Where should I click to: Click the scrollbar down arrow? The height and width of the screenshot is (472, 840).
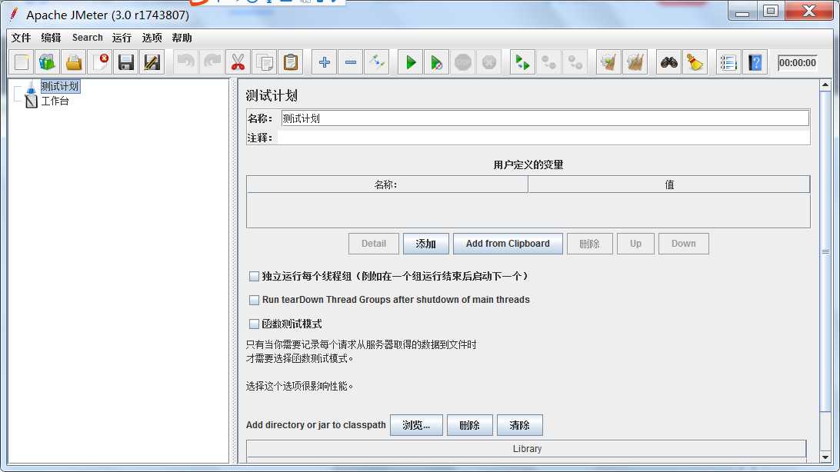point(825,457)
